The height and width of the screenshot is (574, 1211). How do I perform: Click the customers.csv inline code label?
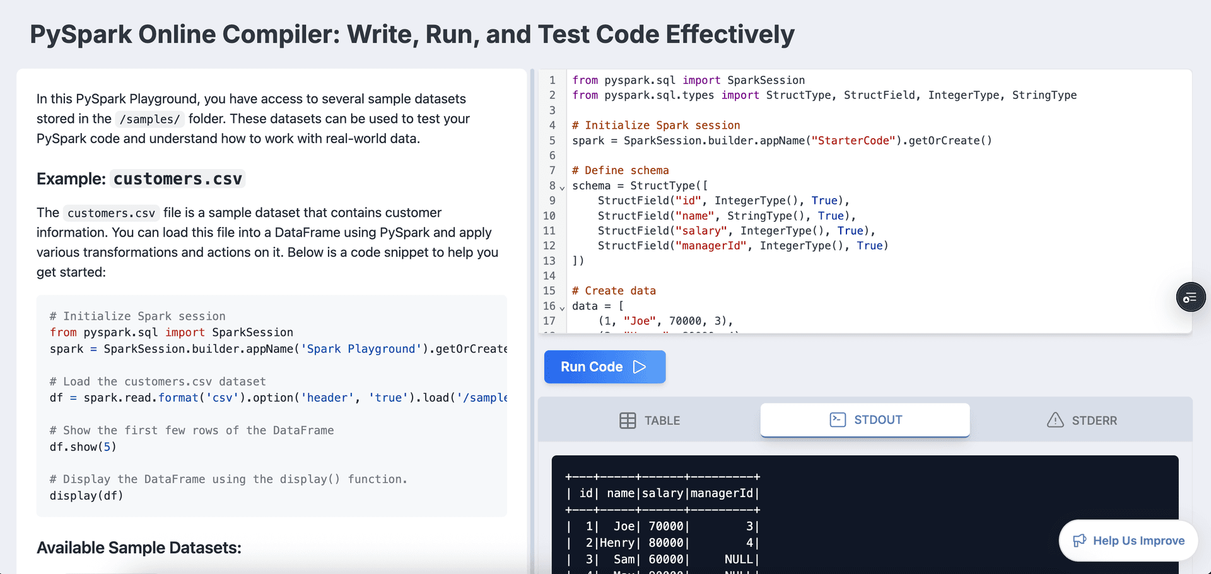(x=177, y=179)
